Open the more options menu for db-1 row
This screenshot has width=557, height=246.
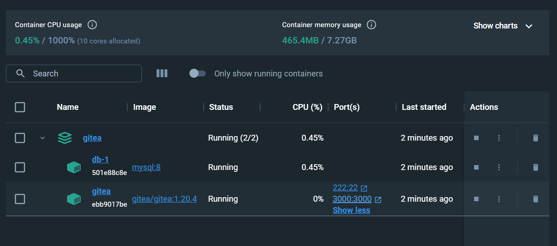499,167
